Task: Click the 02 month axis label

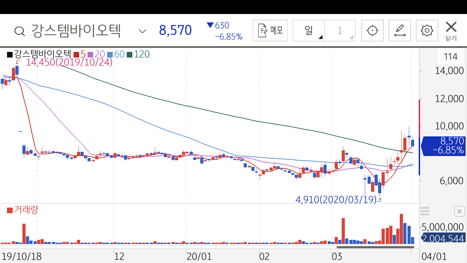Action: 265,256
